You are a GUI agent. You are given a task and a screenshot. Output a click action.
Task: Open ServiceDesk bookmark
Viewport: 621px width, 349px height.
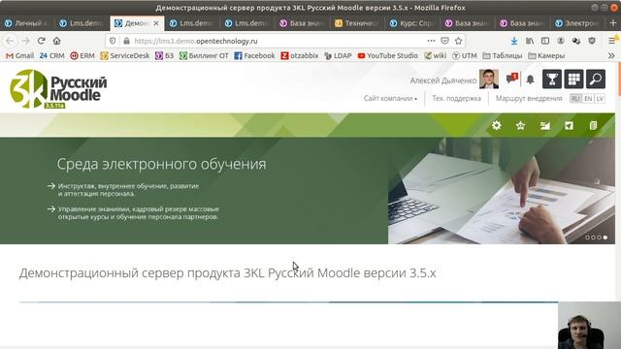(125, 56)
